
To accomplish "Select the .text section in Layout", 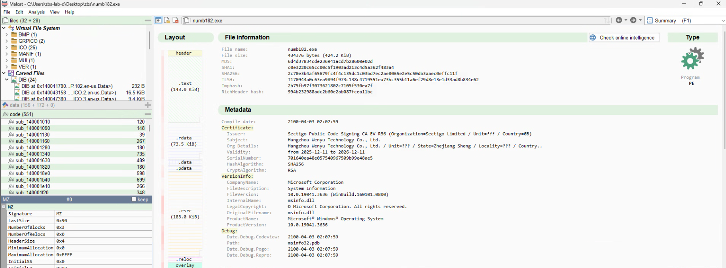I will coord(185,89).
